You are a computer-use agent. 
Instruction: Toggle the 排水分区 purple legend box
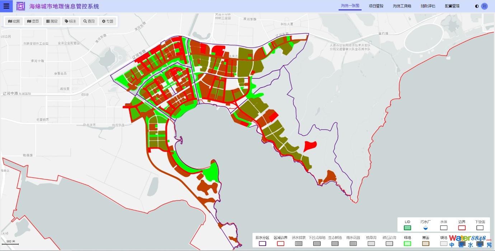(x=262, y=243)
